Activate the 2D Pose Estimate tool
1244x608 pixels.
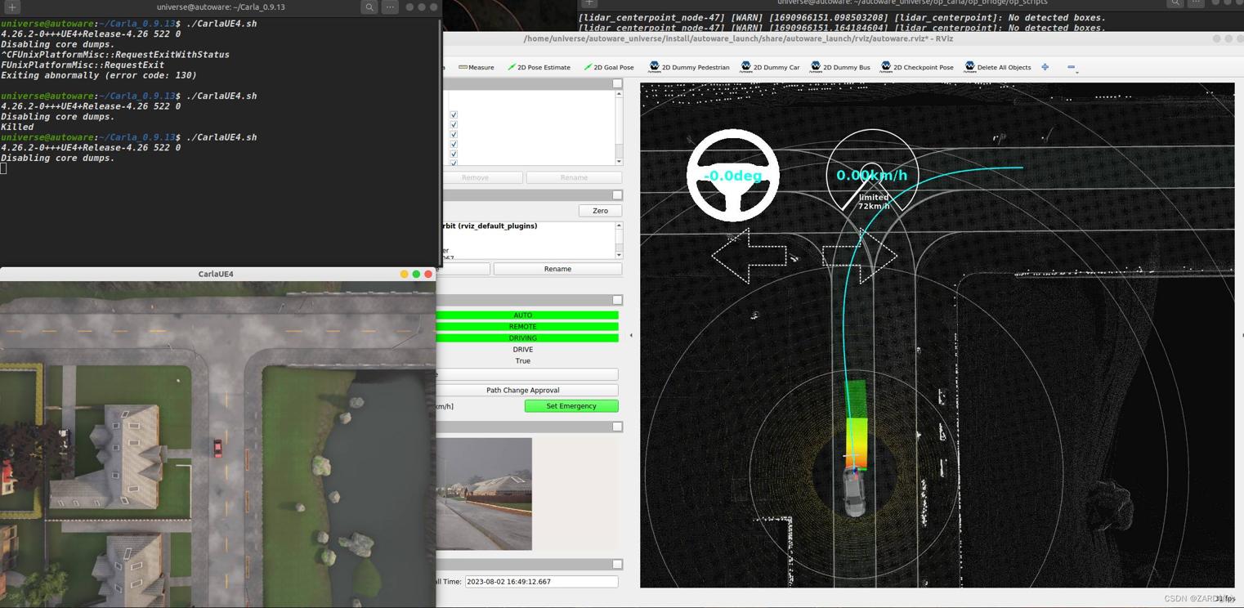click(x=539, y=67)
